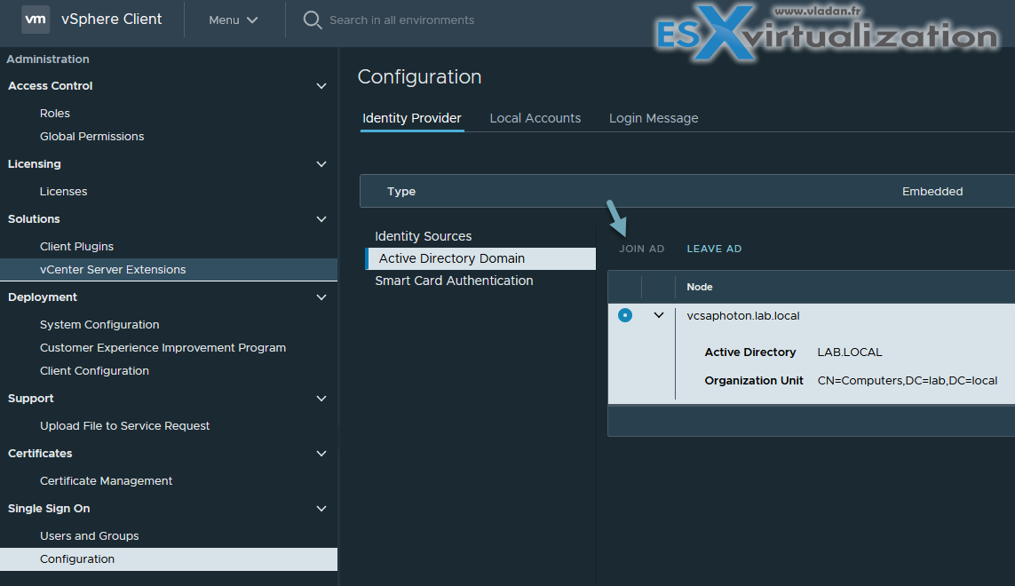Collapse the Single Sign On section

pyautogui.click(x=321, y=509)
